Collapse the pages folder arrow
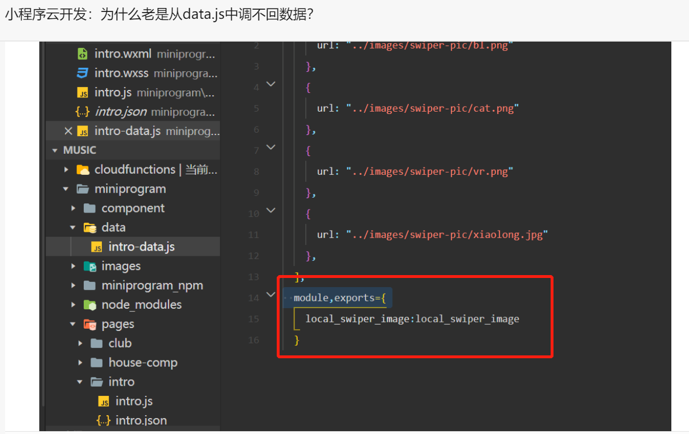 (x=73, y=324)
